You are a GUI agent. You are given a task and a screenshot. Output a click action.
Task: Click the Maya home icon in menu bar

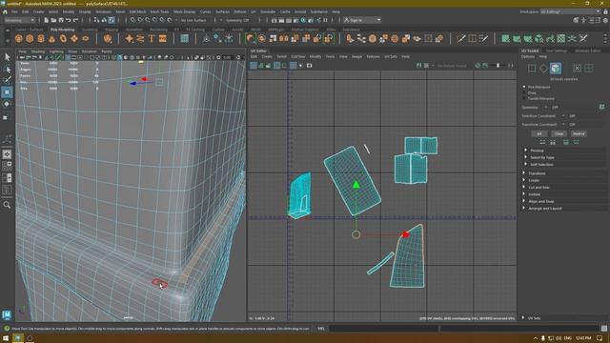[x=5, y=11]
